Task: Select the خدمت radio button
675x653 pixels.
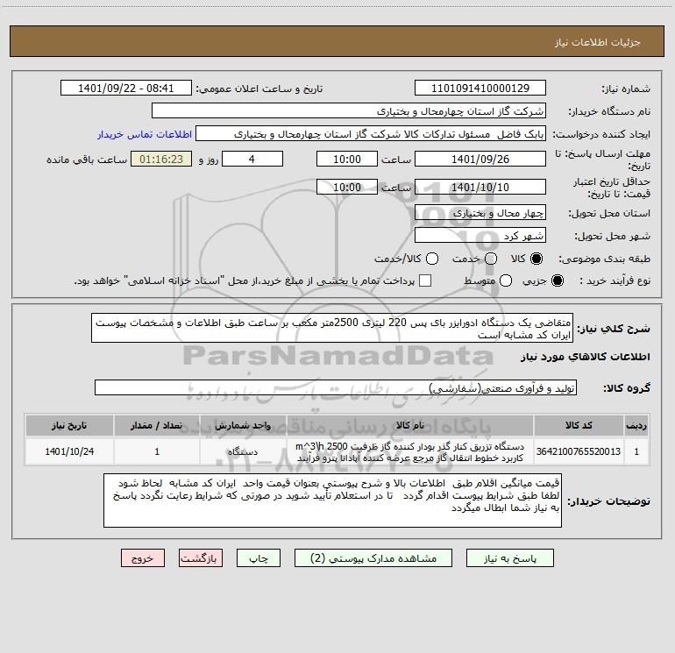Action: pyautogui.click(x=491, y=259)
